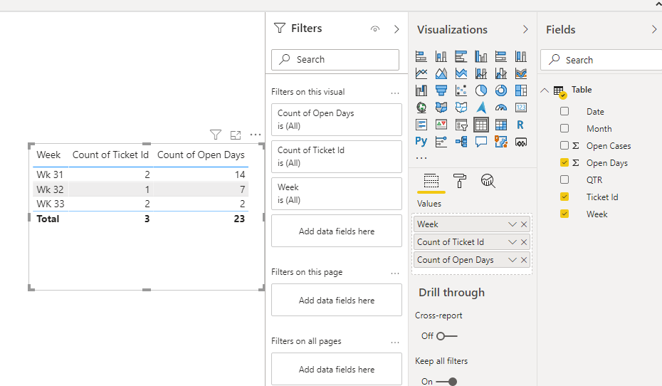Check the Date field checkbox
Image resolution: width=662 pixels, height=386 pixels.
(x=564, y=112)
